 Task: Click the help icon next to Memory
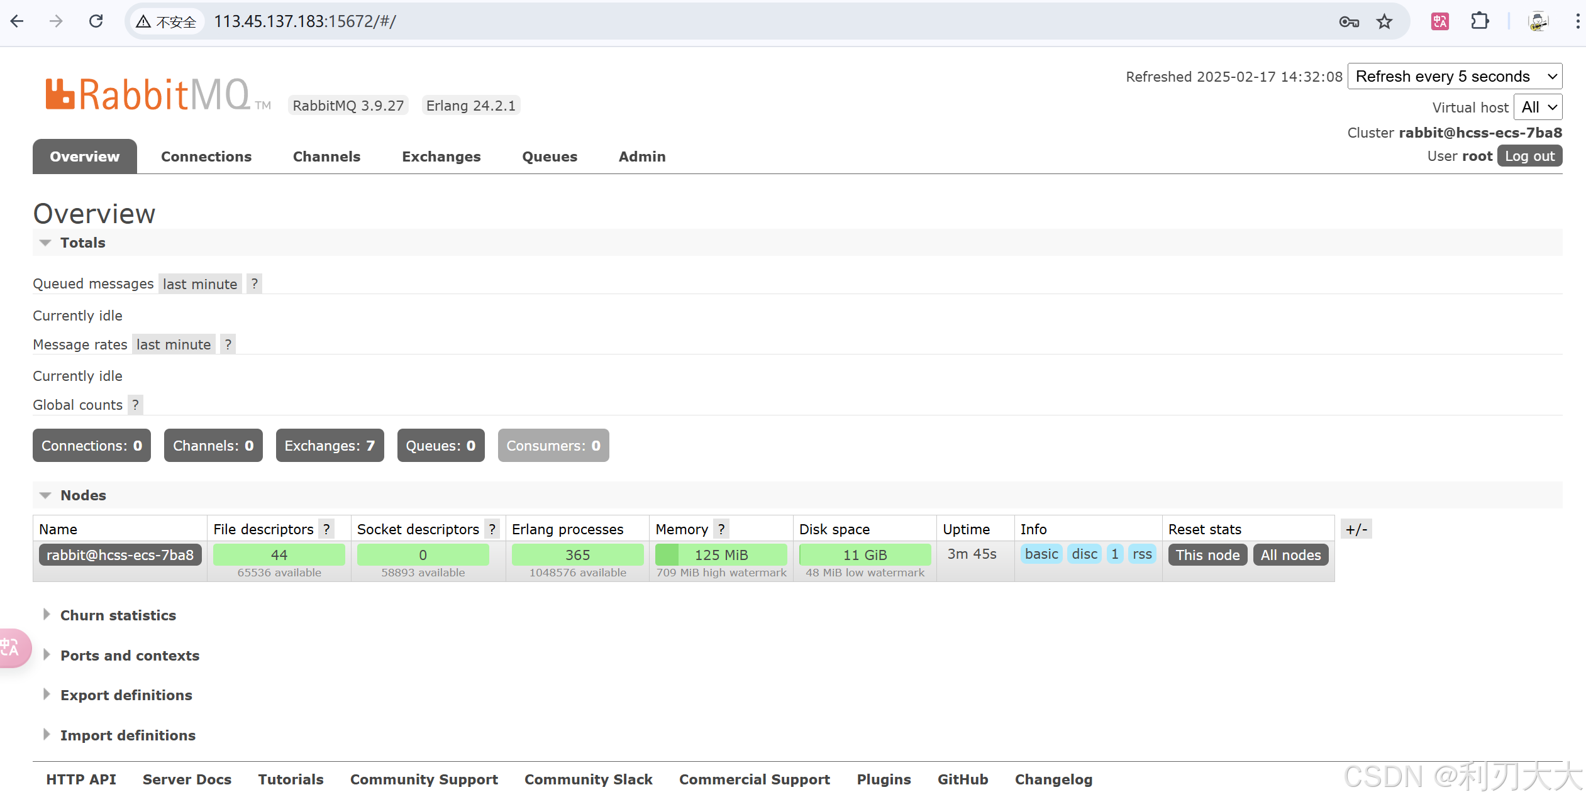[x=721, y=529]
